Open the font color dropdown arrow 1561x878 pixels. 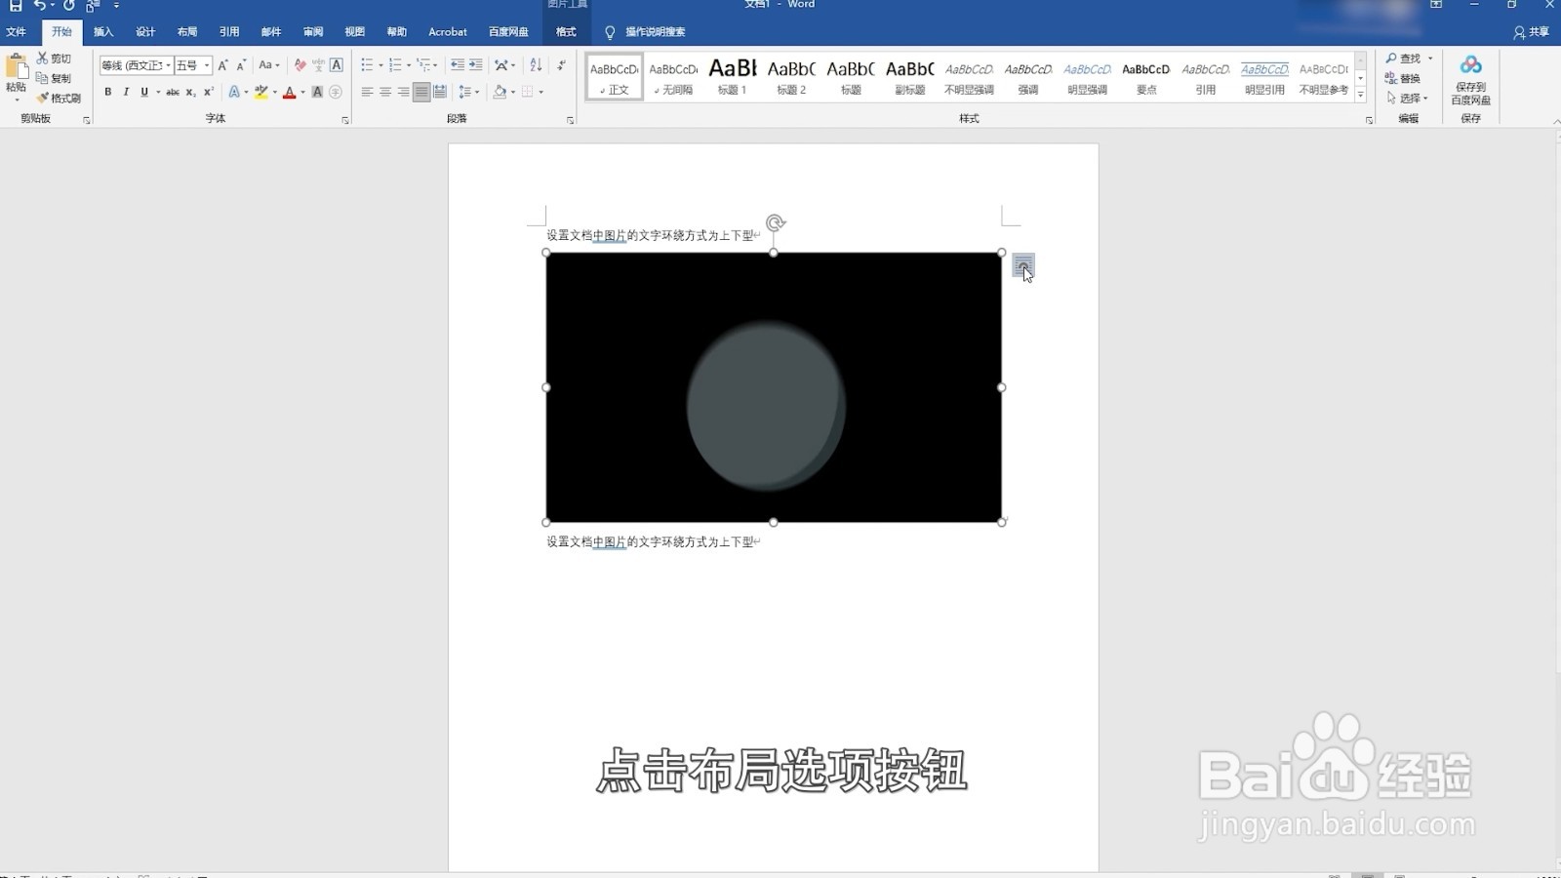tap(300, 92)
